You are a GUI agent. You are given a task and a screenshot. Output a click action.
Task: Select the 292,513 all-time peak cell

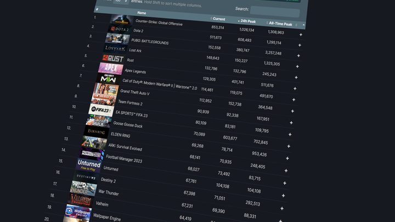click(253, 203)
